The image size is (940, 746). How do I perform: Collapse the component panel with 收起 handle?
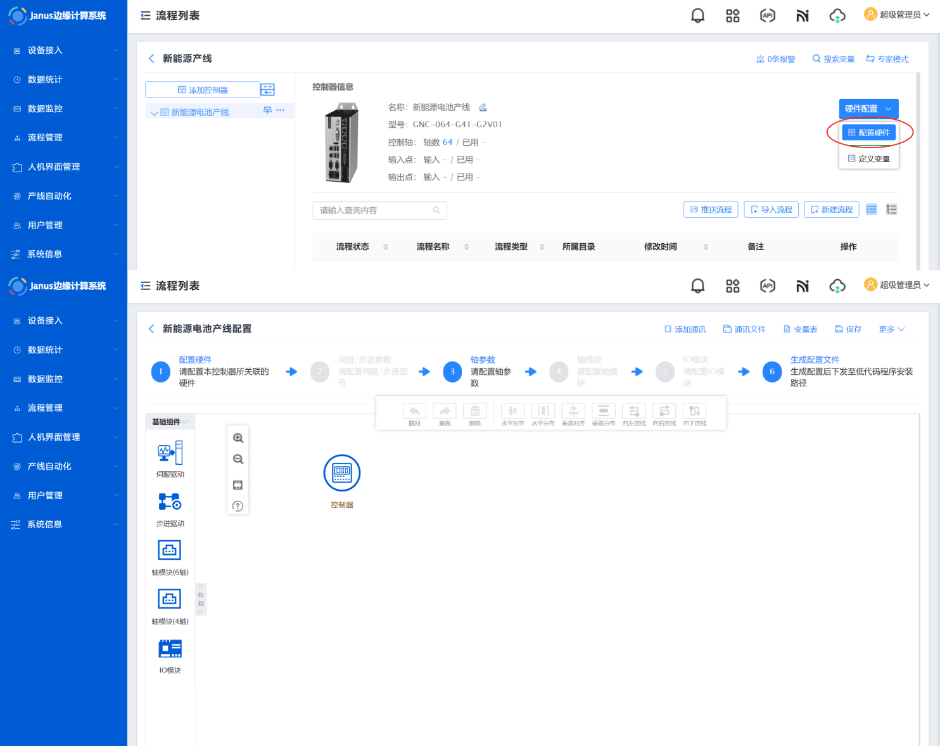click(x=201, y=599)
